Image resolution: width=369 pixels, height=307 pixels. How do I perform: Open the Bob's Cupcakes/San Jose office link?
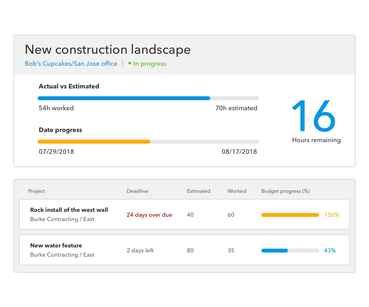pos(71,64)
